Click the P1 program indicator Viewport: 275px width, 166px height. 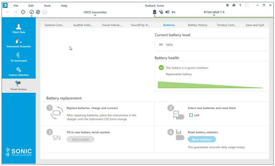174,13
